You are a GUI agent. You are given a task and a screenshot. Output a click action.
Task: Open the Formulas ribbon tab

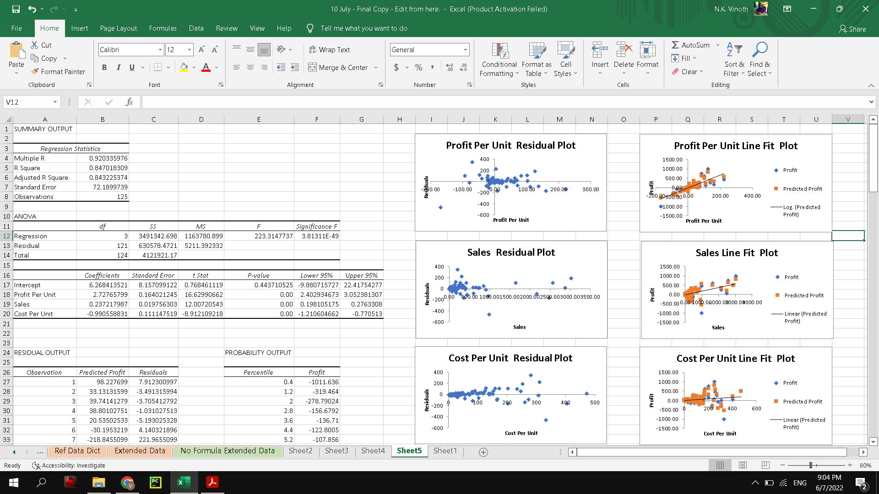(x=163, y=28)
